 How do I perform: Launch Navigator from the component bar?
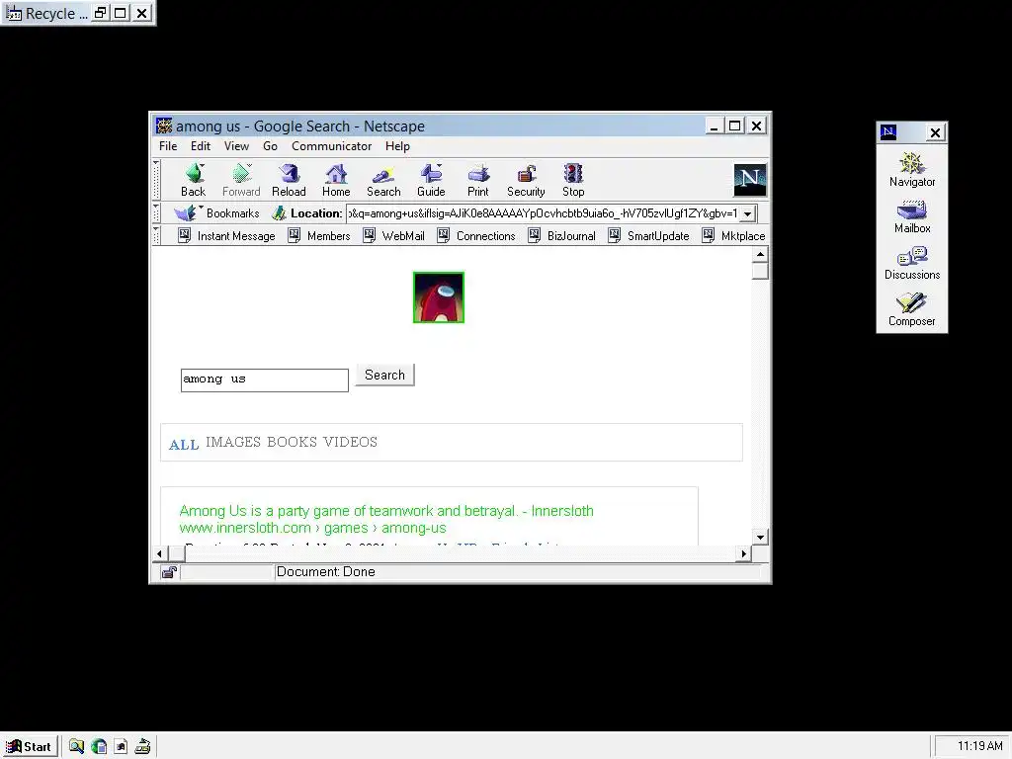coord(912,170)
